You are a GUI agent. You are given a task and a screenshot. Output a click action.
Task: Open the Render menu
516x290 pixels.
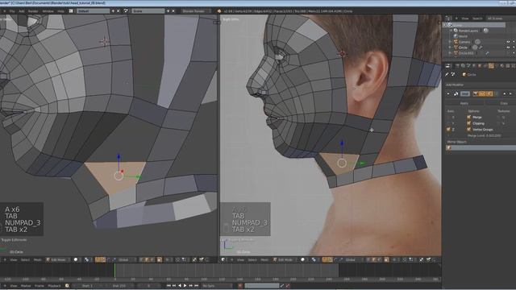[33, 11]
